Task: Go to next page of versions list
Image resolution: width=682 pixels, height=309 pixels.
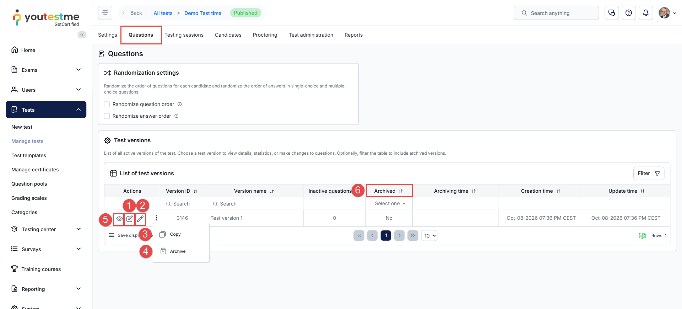Action: click(x=399, y=235)
